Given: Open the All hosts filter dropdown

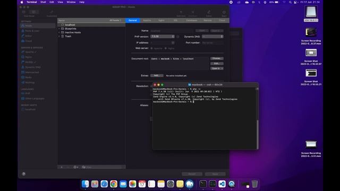Looking at the screenshot, I should point(115,20).
